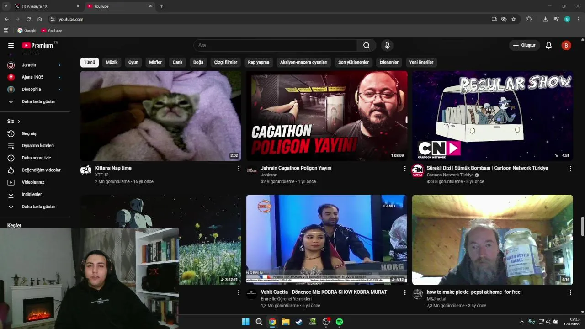Open the Kittens Nap time video title
Image resolution: width=585 pixels, height=329 pixels.
coord(113,168)
